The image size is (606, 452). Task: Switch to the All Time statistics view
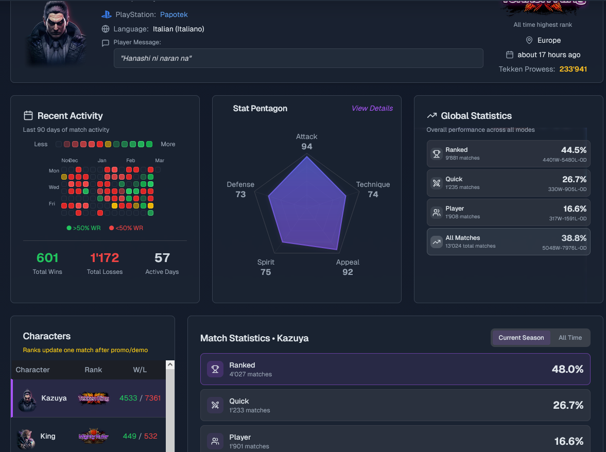pyautogui.click(x=570, y=338)
